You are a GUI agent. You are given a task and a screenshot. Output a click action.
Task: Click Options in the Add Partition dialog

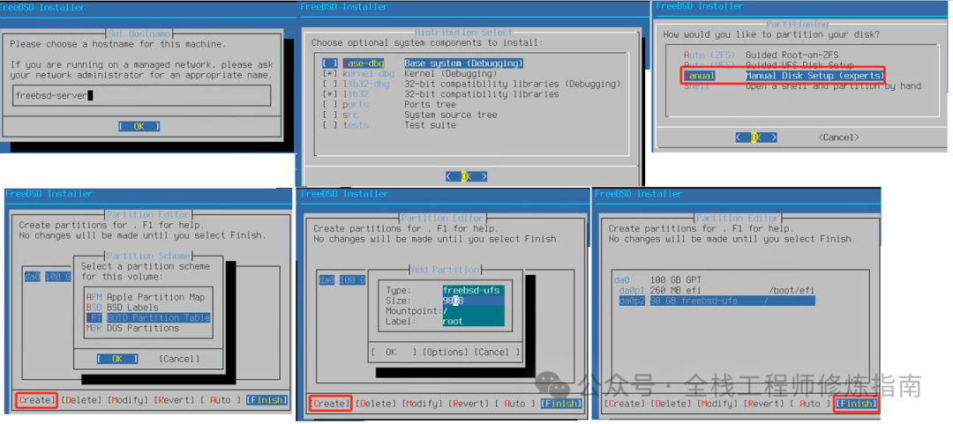tap(446, 353)
